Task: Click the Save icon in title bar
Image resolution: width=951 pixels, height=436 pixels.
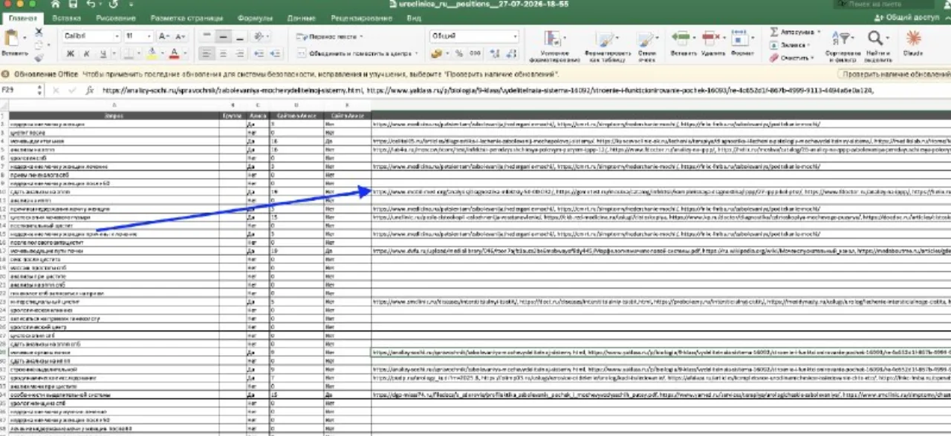Action: point(74,4)
